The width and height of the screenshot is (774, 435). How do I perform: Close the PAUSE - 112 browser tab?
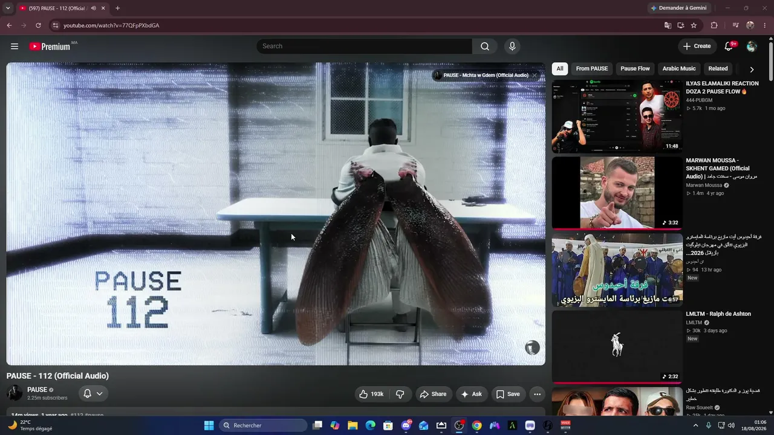click(103, 8)
